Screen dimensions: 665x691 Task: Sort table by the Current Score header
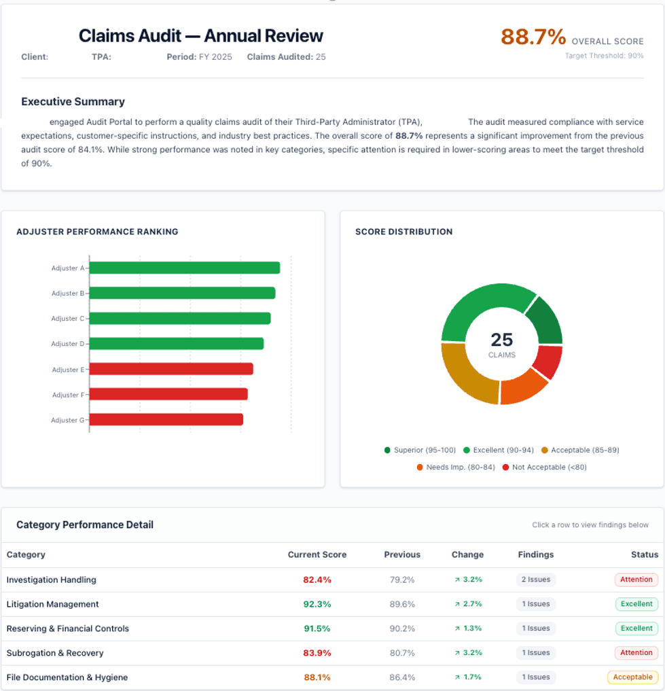[x=317, y=554]
